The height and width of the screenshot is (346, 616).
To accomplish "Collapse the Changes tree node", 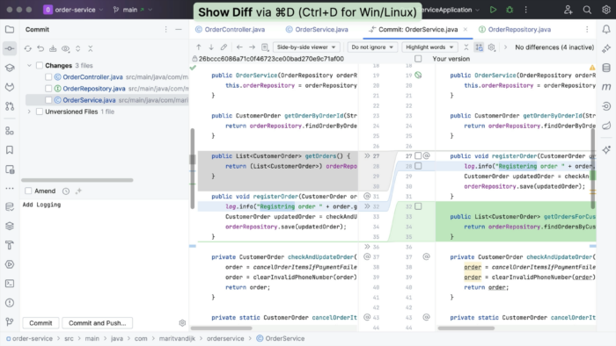I will coord(29,66).
